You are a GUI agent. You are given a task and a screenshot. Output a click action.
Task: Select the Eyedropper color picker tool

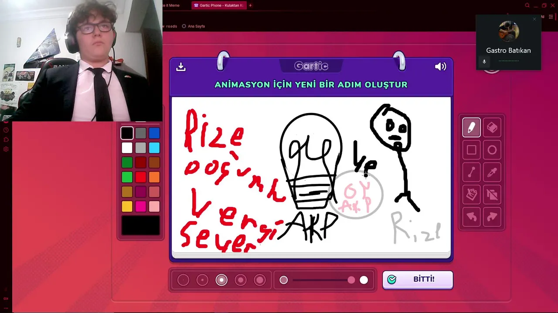click(x=492, y=173)
